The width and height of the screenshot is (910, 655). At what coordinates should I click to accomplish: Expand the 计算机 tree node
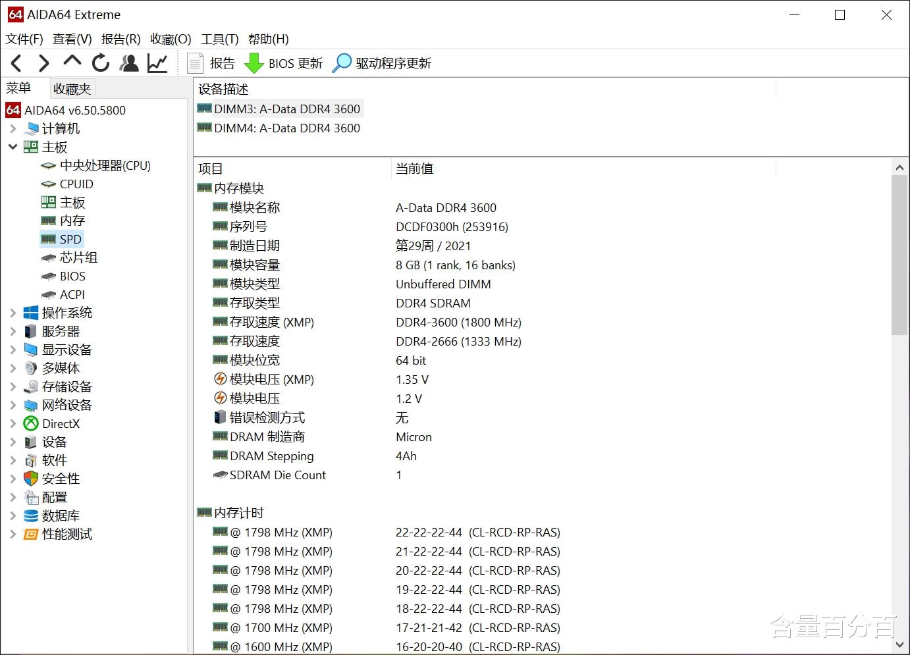tap(13, 128)
